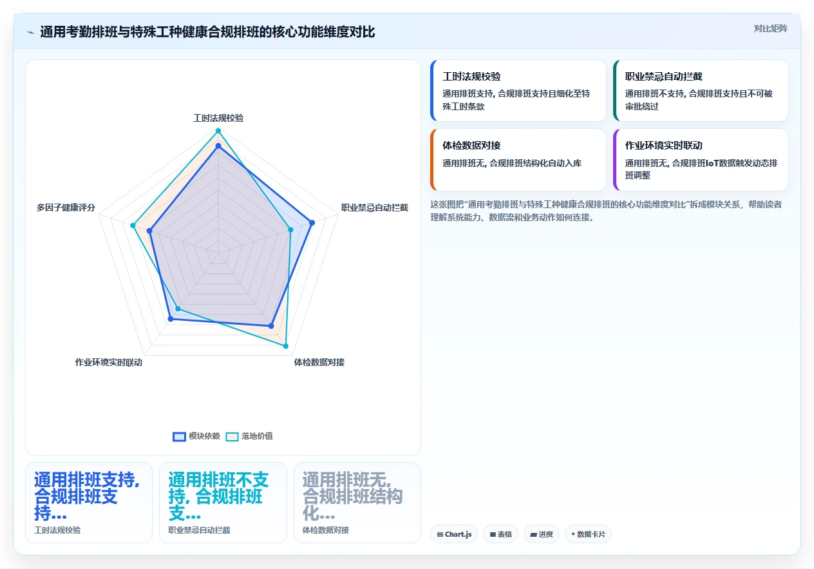
Task: Open the blue 通用排班支持 summary card
Action: pos(89,503)
